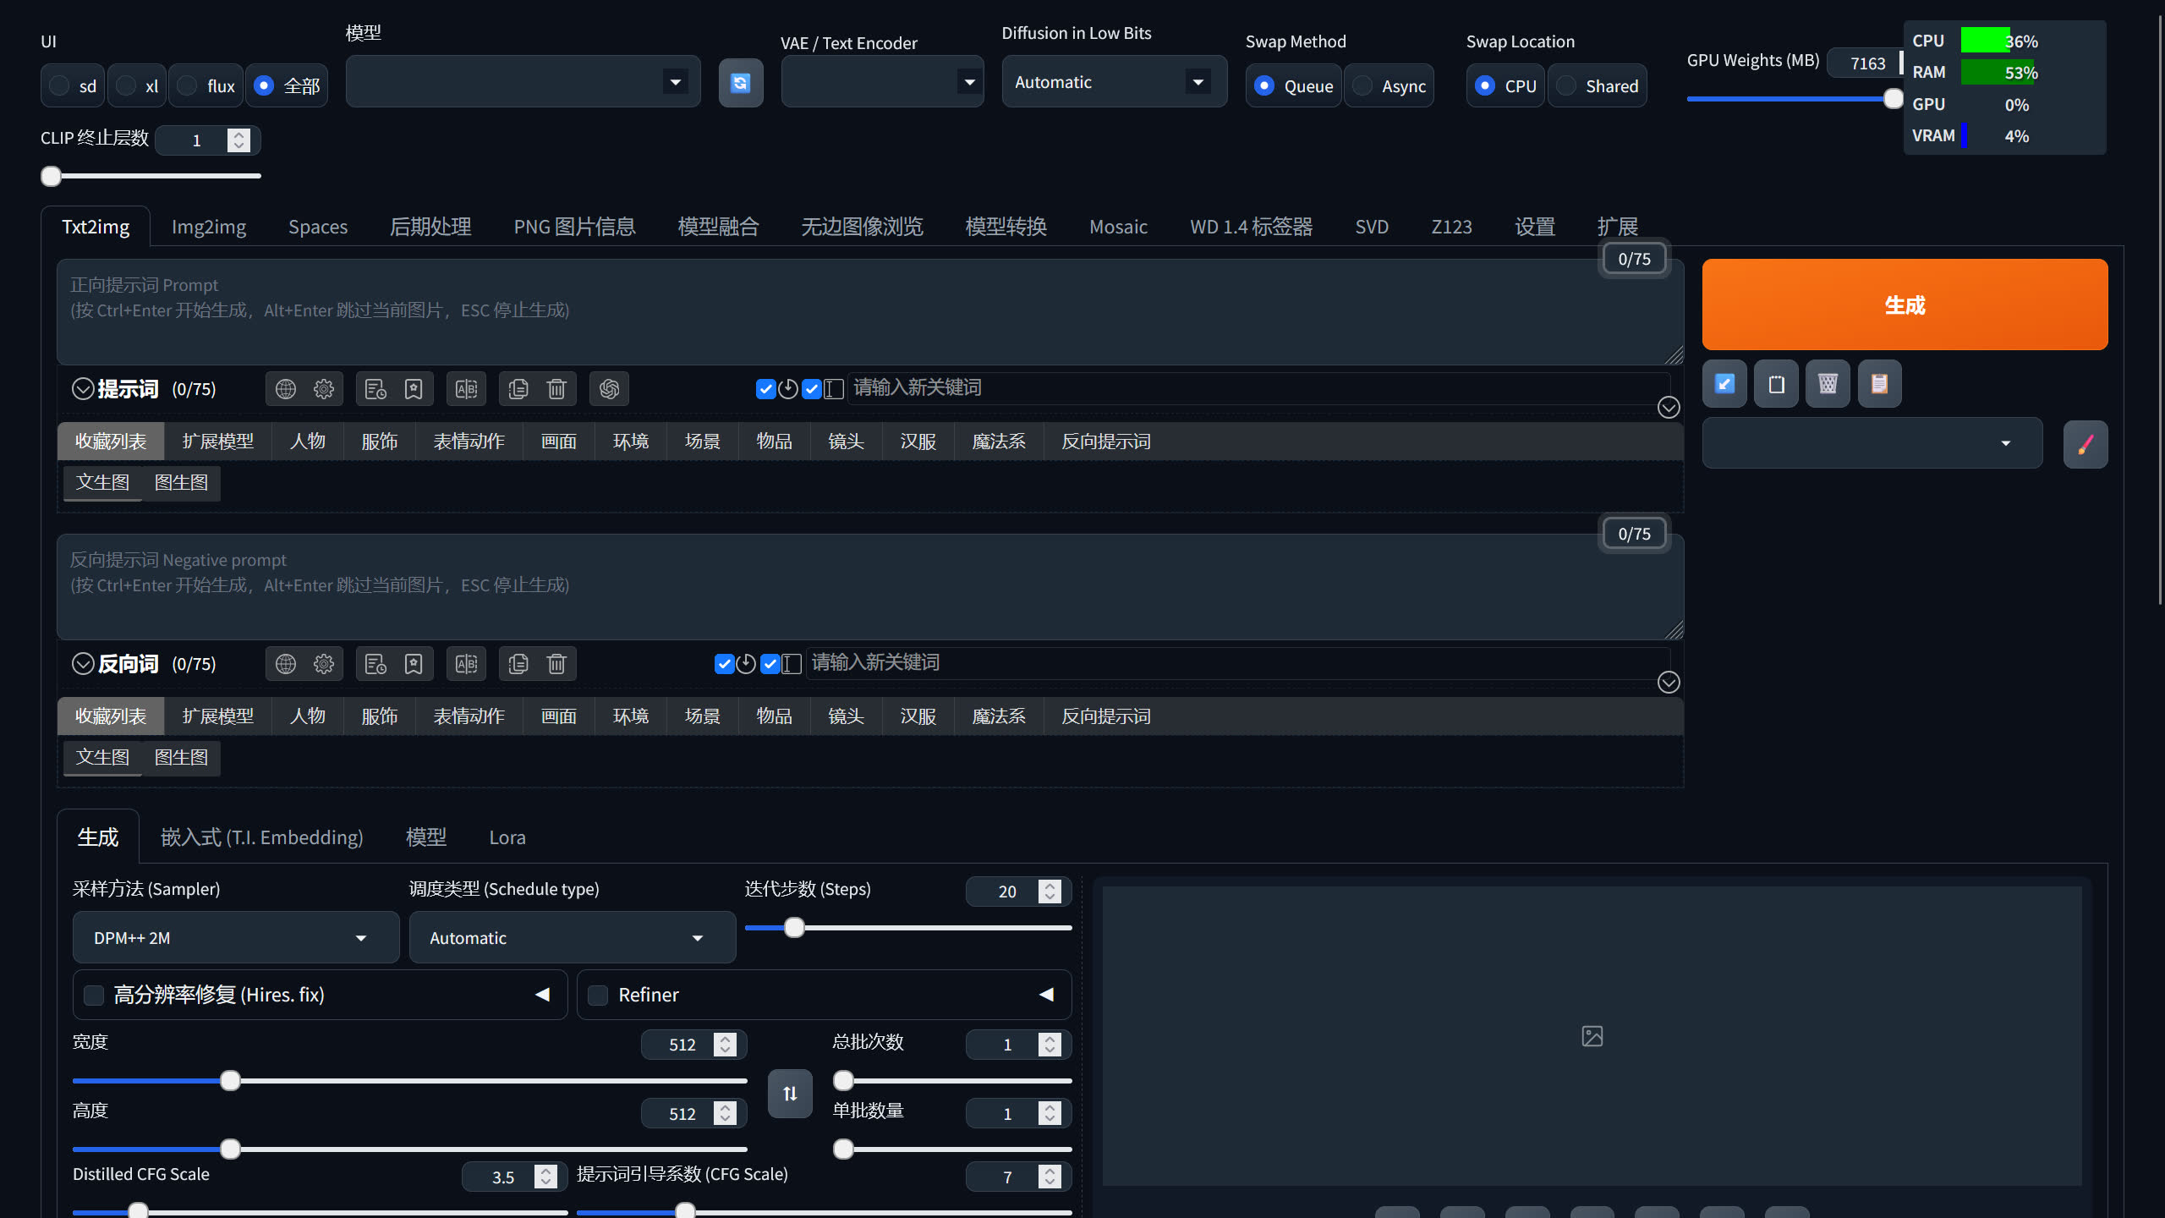Screen dimensions: 2165x1218
Task: Select 服饰 category under the negative prompt
Action: tap(380, 716)
